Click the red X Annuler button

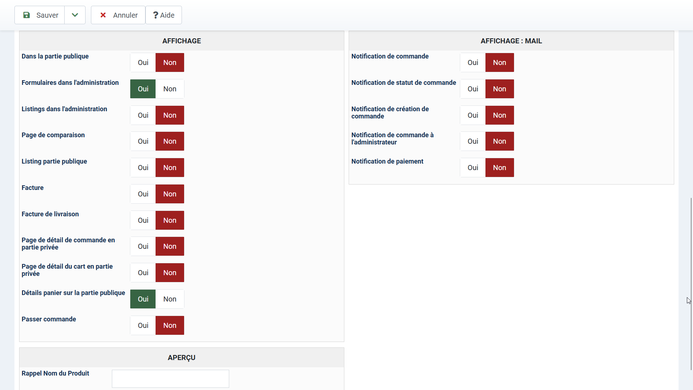tap(118, 15)
